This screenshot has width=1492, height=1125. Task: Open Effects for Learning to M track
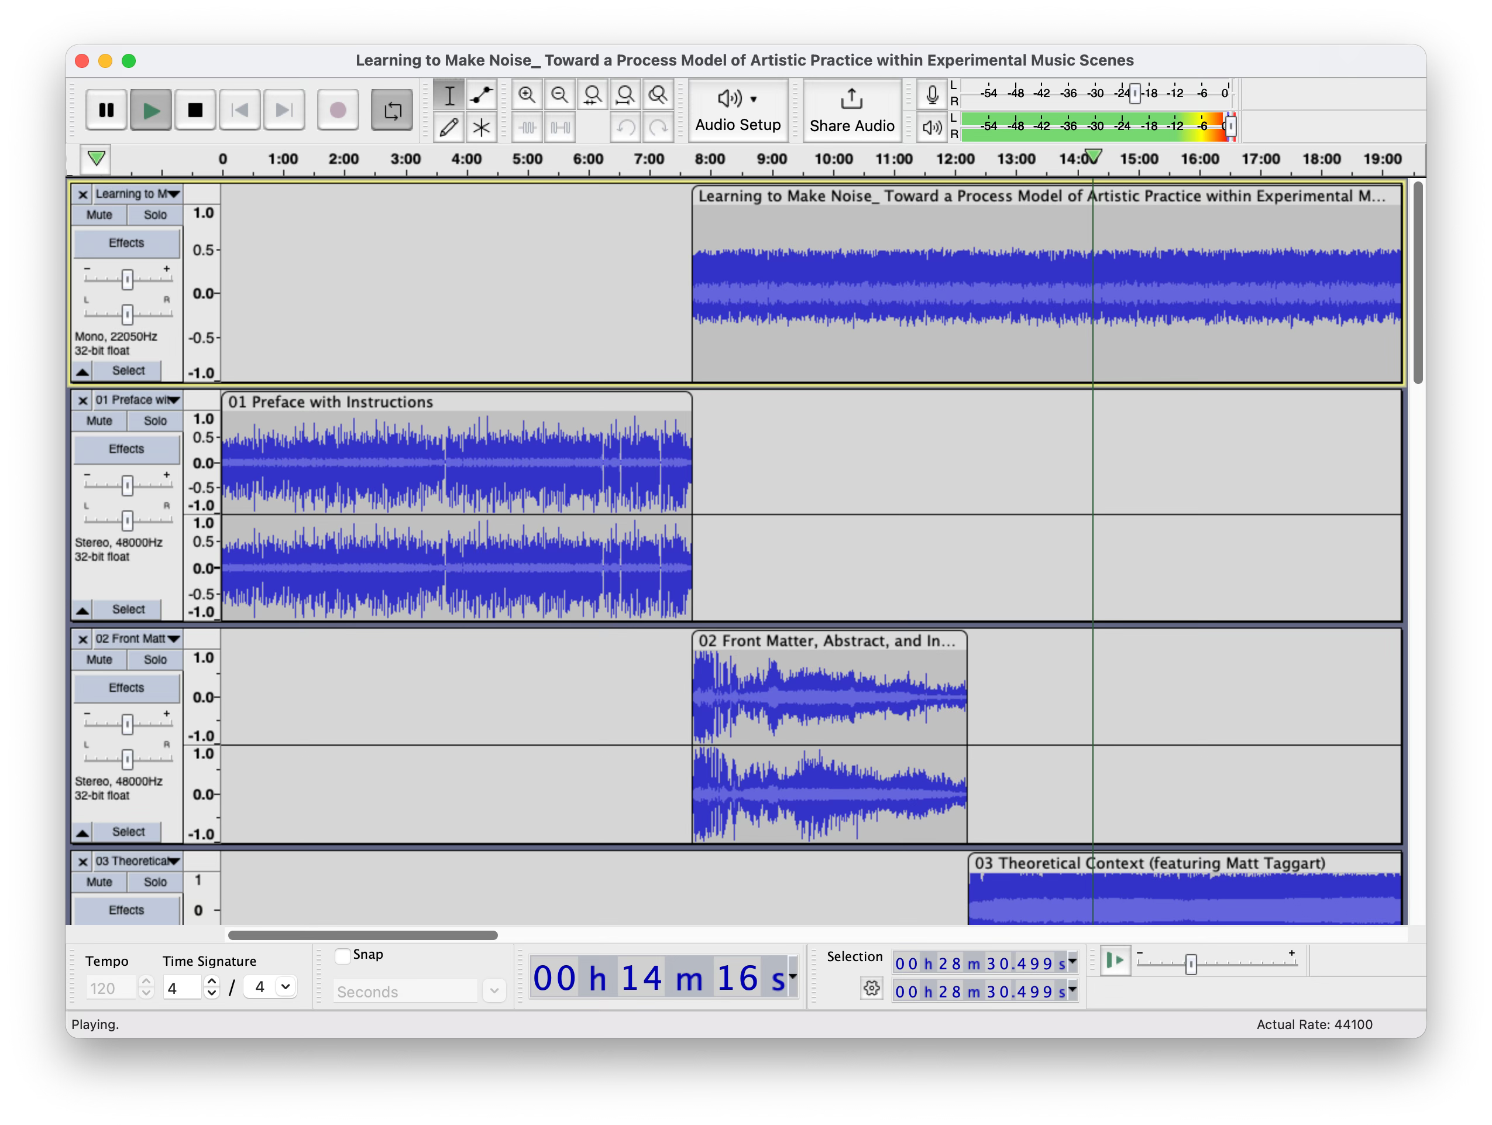126,243
